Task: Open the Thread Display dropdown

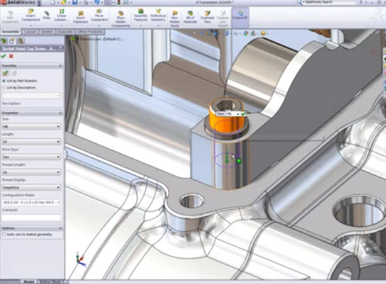Action: point(31,188)
